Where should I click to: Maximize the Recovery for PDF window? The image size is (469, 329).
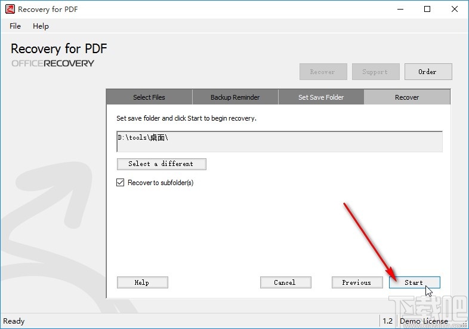427,9
